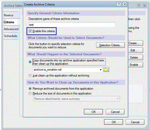The width and height of the screenshot is (150, 130).
Task: Select Just clean up this application without archiving
Action: click(x=30, y=75)
